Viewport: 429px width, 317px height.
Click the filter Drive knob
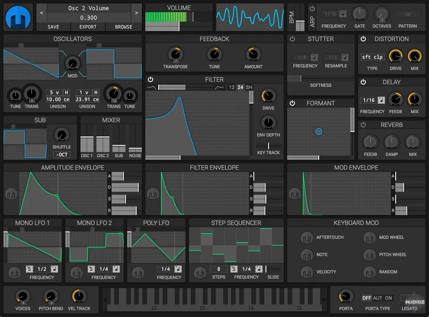coord(269,96)
